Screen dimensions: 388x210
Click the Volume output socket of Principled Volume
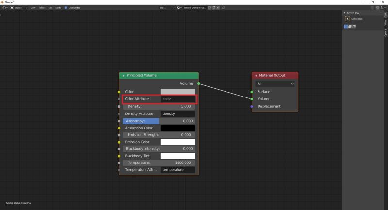pyautogui.click(x=199, y=83)
